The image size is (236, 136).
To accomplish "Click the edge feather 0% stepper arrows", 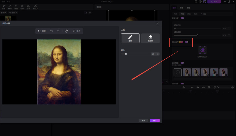I will click(x=229, y=28).
